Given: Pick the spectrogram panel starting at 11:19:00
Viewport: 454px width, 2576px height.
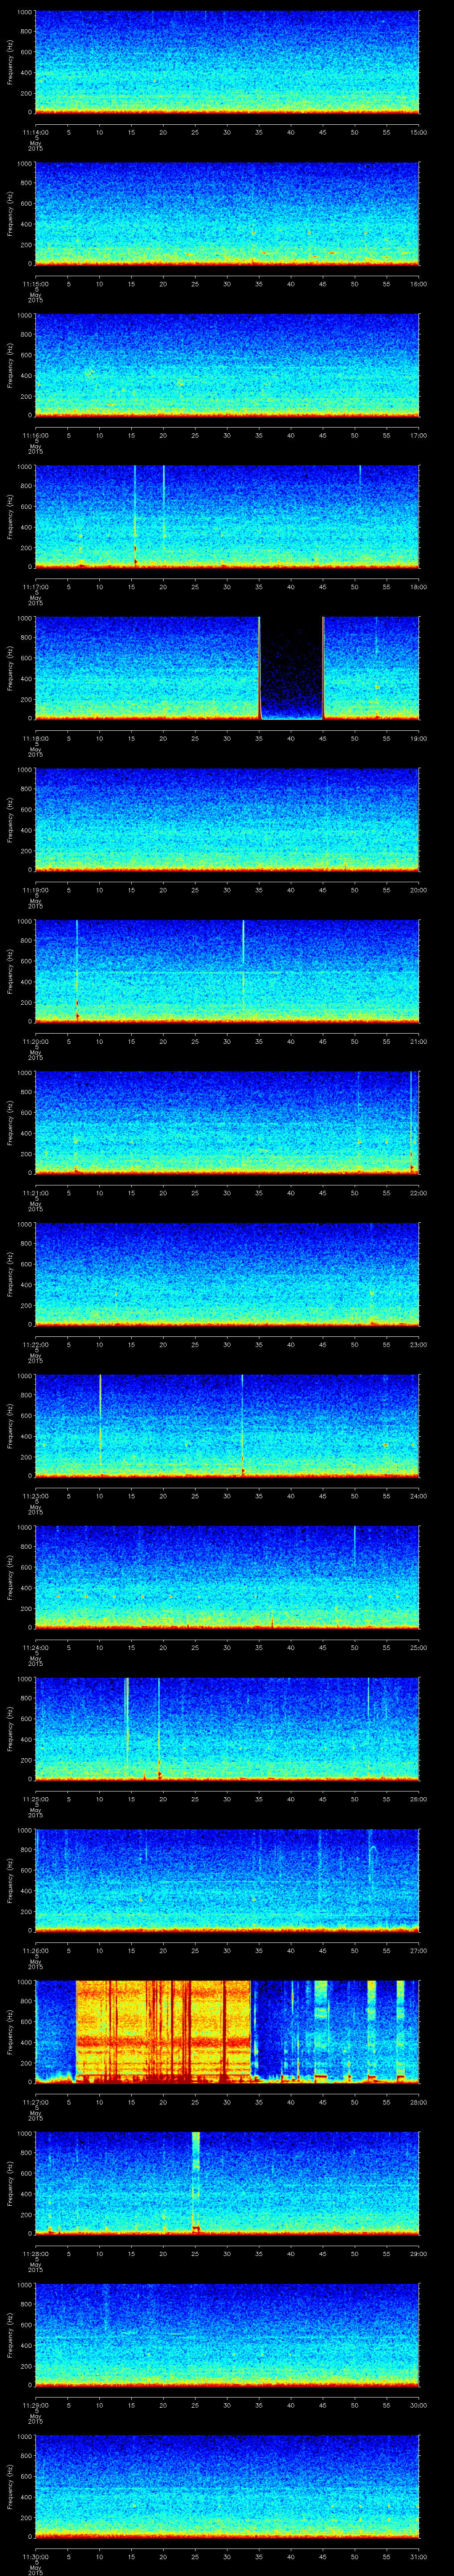Looking at the screenshot, I should [227, 820].
